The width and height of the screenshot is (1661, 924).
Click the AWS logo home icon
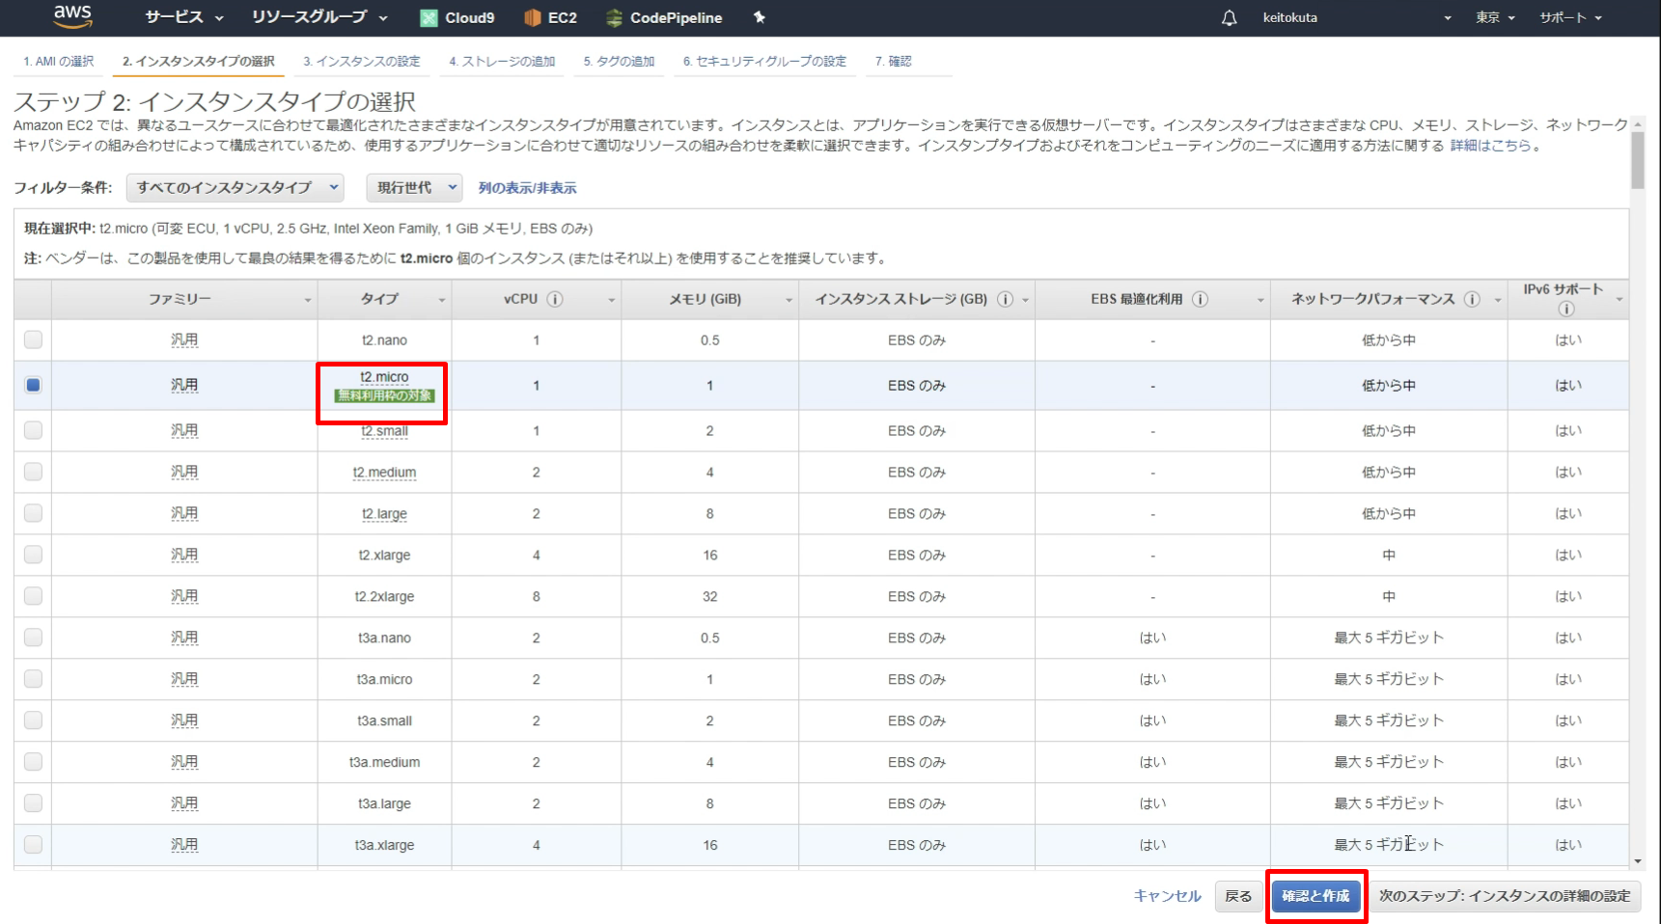(72, 16)
